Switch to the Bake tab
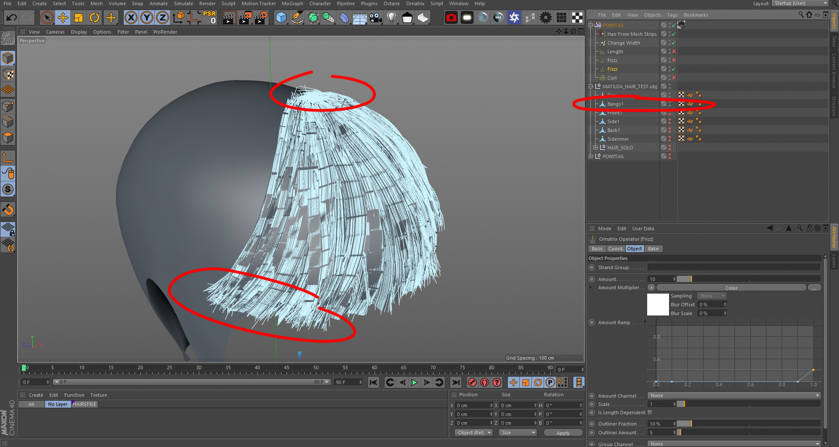This screenshot has height=447, width=839. pyautogui.click(x=653, y=249)
